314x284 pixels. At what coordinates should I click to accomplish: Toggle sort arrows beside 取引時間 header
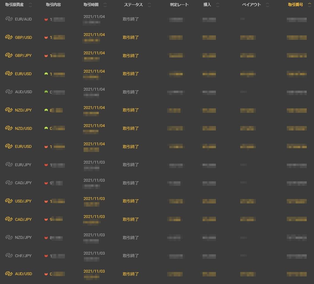point(105,5)
